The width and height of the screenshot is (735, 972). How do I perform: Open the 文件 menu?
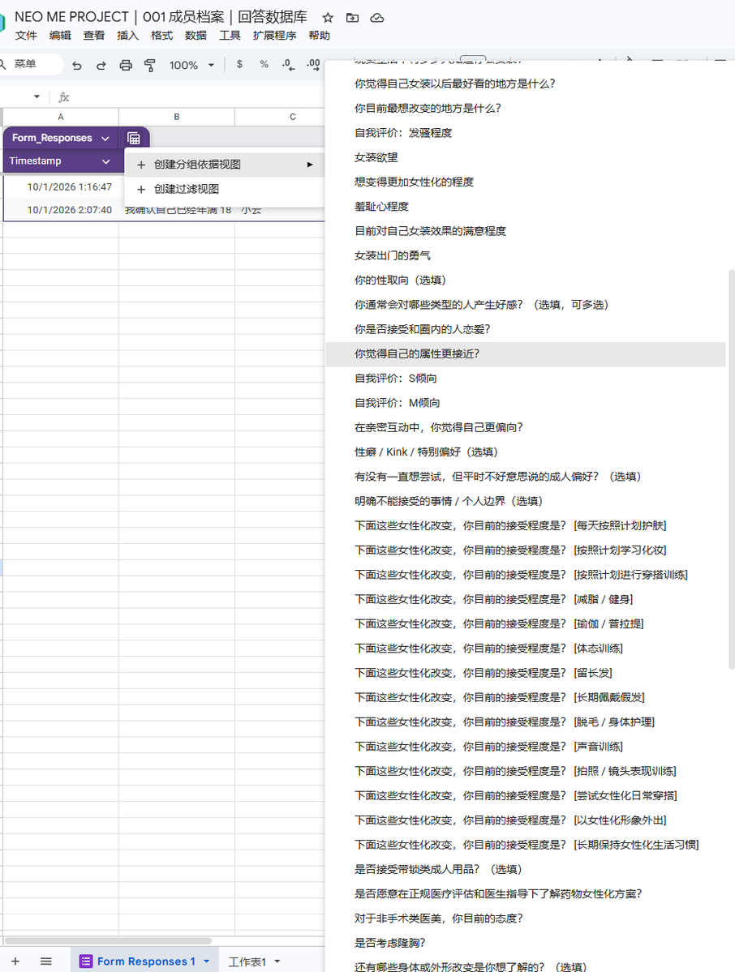pyautogui.click(x=26, y=36)
